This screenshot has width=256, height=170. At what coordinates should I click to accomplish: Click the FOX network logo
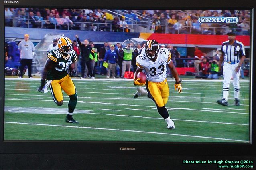pos(232,20)
